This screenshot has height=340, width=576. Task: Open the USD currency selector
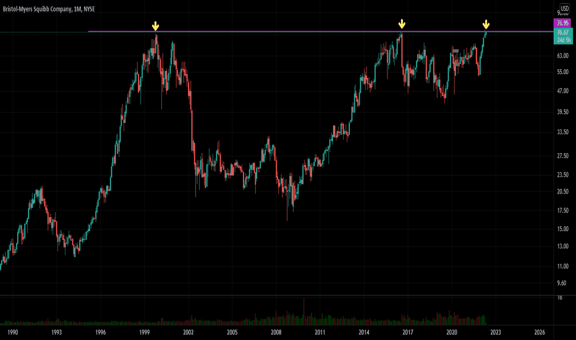click(x=564, y=9)
